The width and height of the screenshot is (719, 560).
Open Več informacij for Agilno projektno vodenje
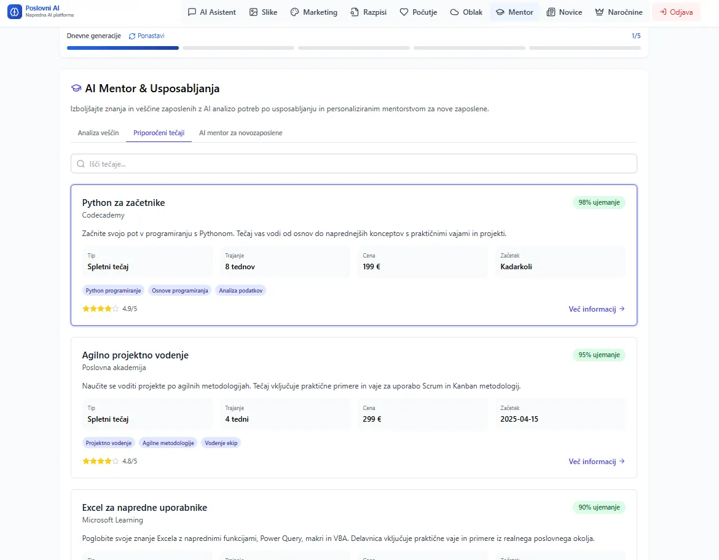[x=596, y=462]
